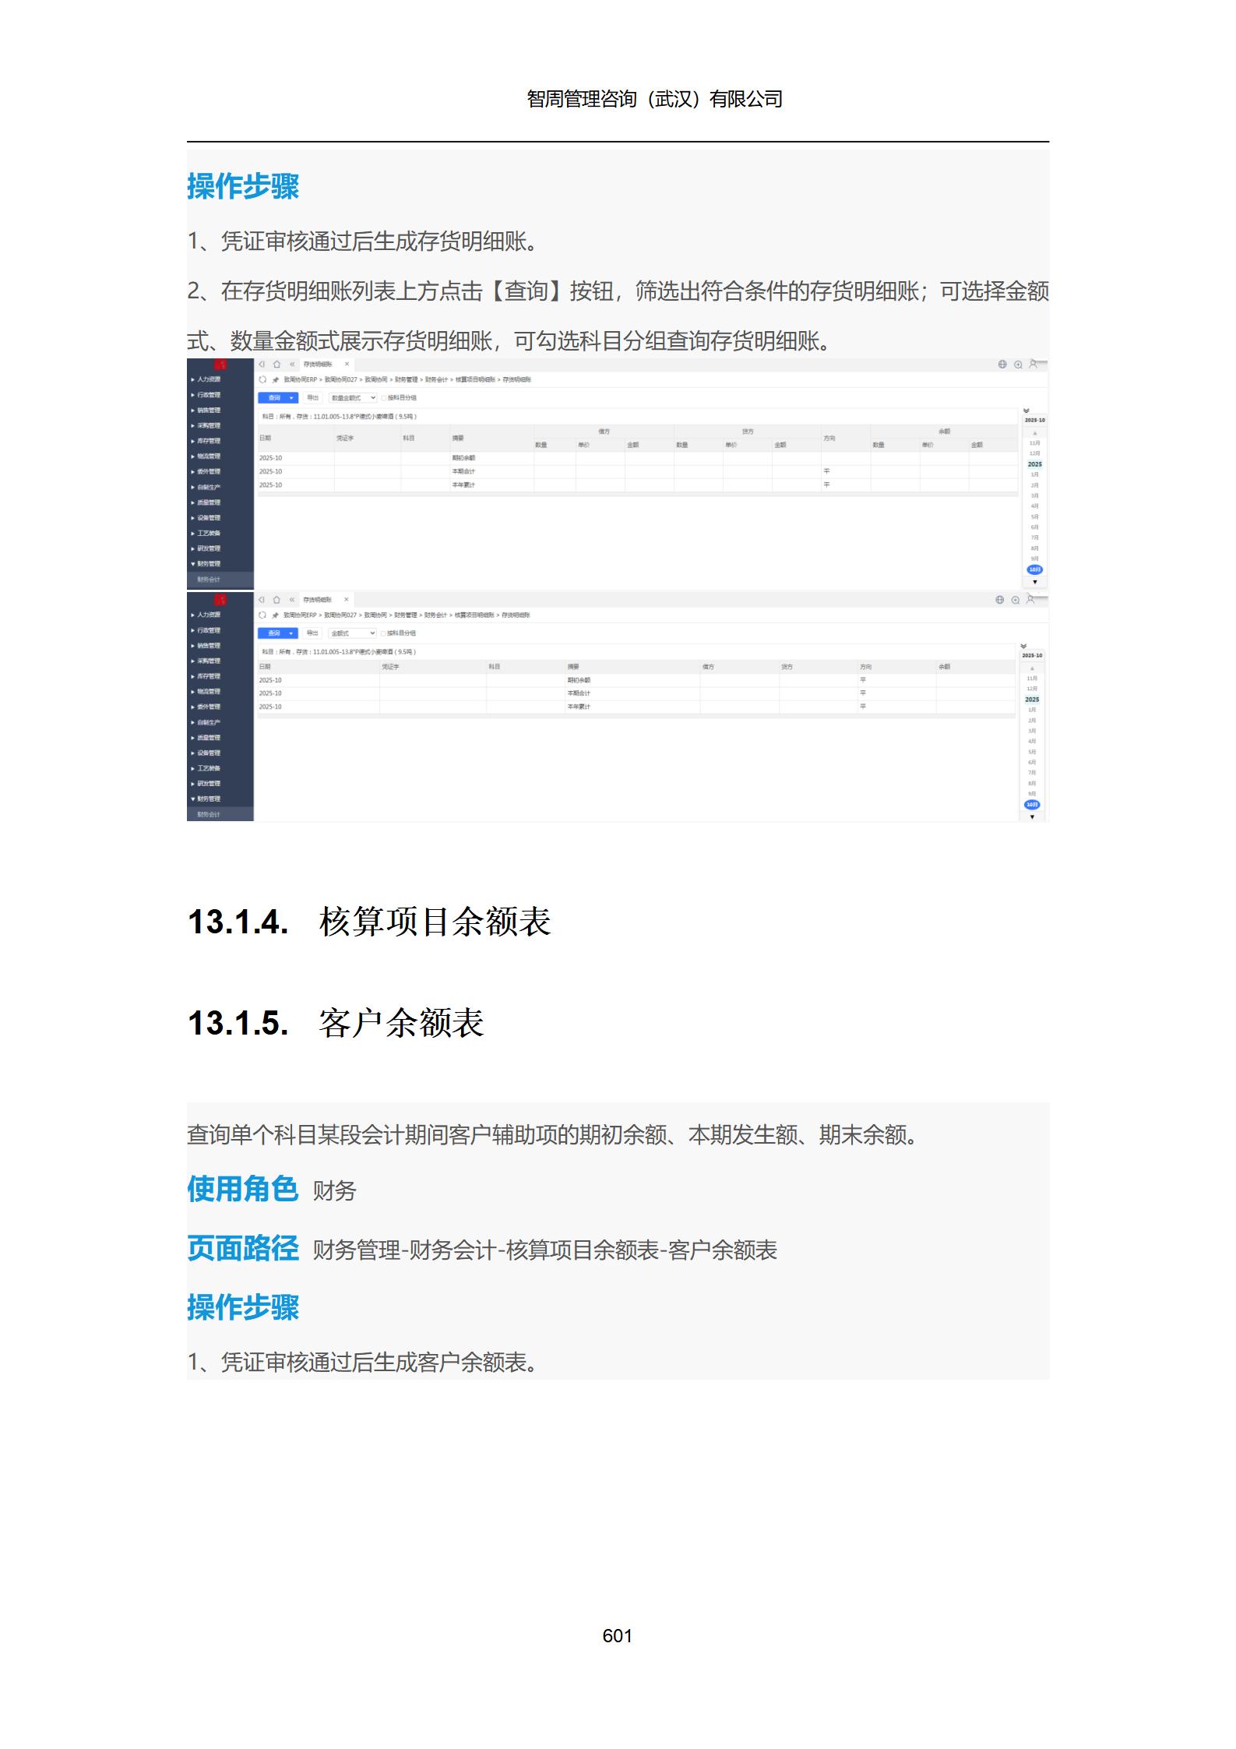The image size is (1236, 1749).
Task: Select 1月 in 金额式 screenshot month picker
Action: click(x=1032, y=711)
